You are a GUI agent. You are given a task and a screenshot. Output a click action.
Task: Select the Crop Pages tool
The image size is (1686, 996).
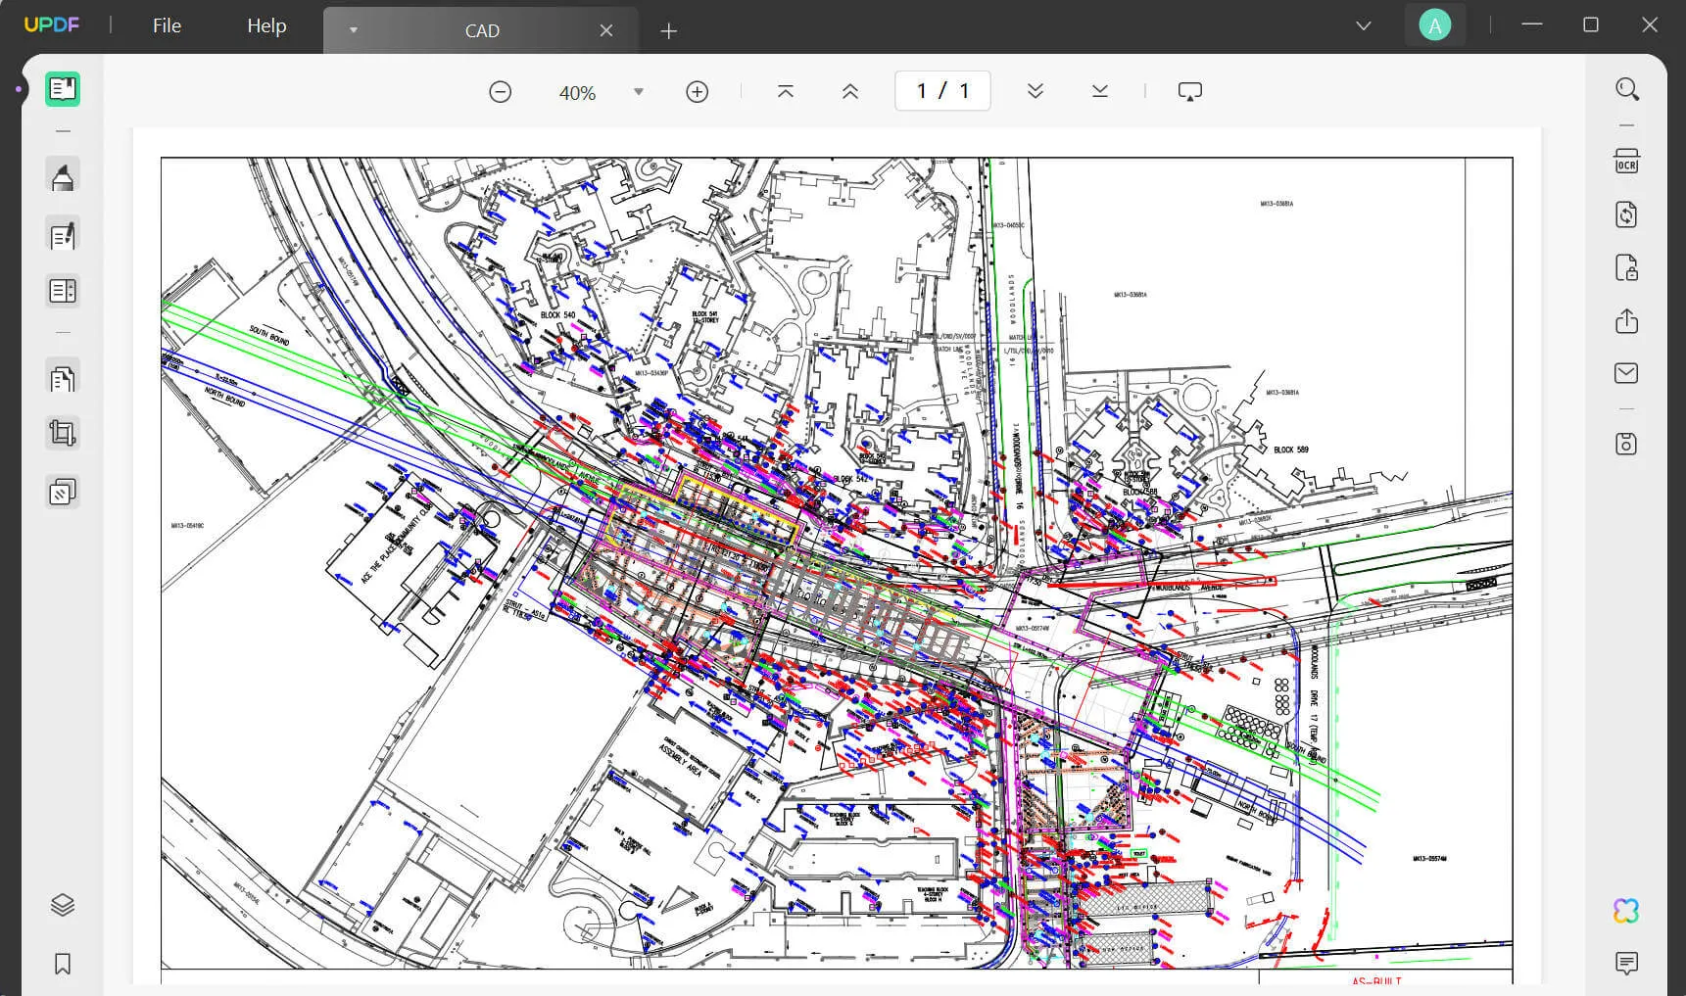63,433
